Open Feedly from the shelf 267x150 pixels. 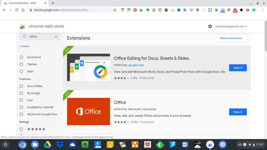160,144
